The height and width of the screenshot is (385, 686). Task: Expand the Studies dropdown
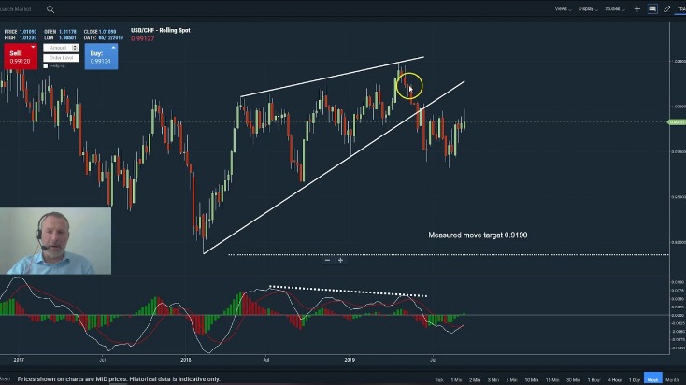click(x=614, y=8)
